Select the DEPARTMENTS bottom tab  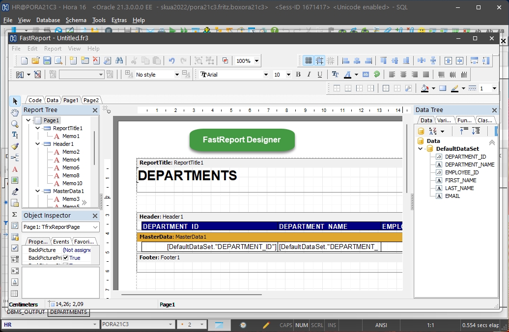coord(68,312)
